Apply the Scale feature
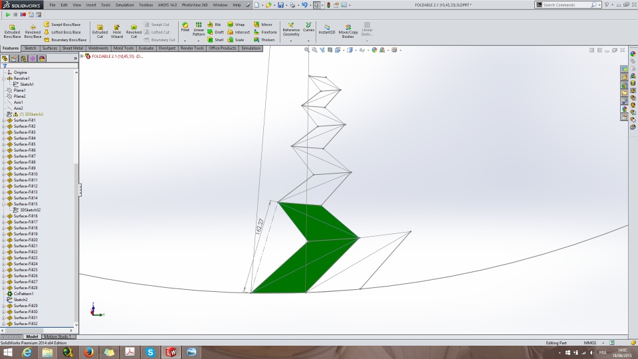Viewport: 638px width, 359px height. (x=235, y=40)
